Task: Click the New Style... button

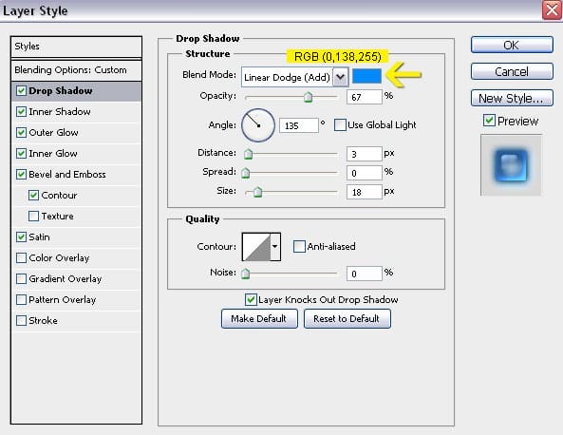Action: tap(512, 98)
